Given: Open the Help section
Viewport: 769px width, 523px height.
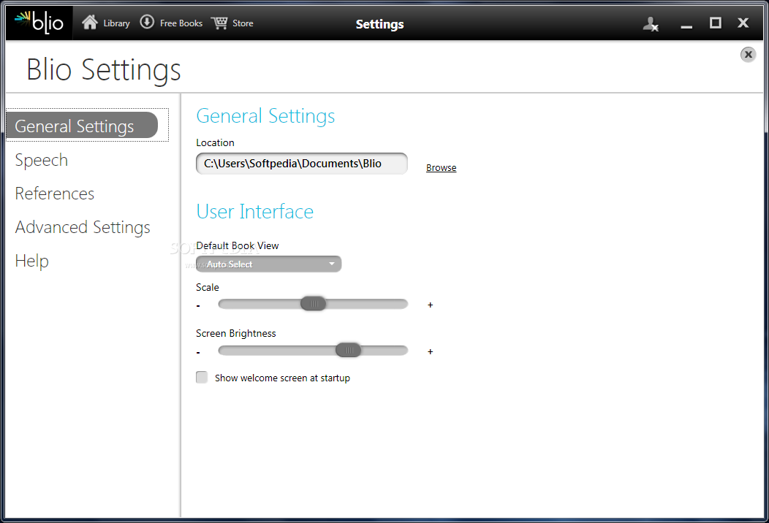Looking at the screenshot, I should point(31,261).
